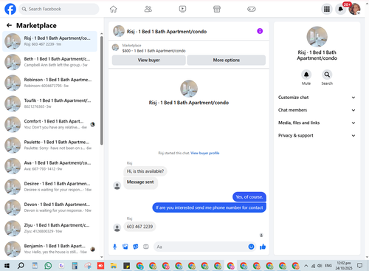Expand Media, files and links section
The width and height of the screenshot is (369, 271).
click(317, 123)
